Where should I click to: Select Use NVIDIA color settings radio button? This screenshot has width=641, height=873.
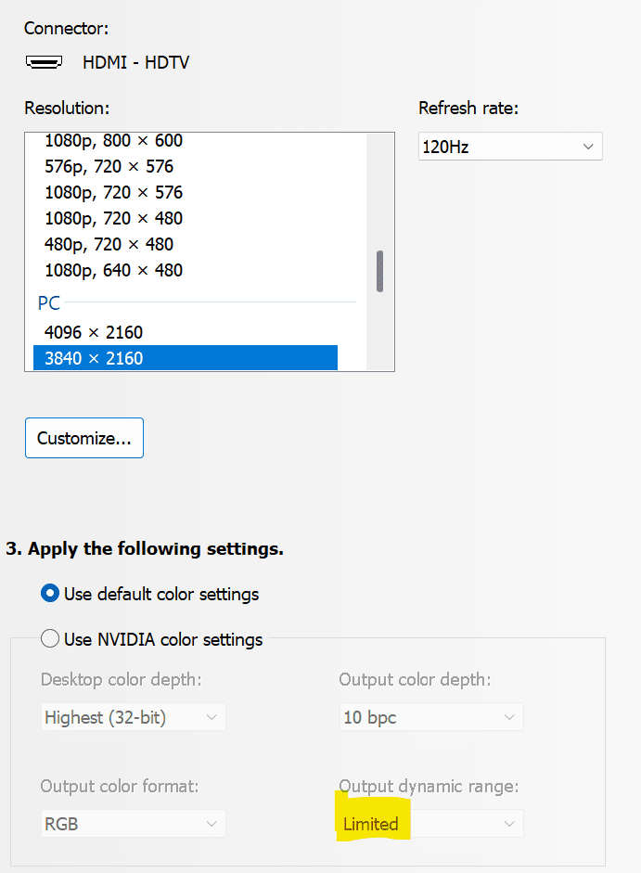click(x=50, y=639)
